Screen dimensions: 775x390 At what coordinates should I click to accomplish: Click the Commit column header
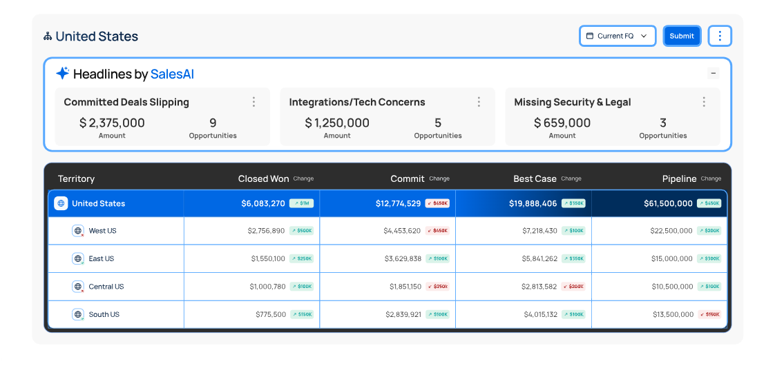[408, 178]
